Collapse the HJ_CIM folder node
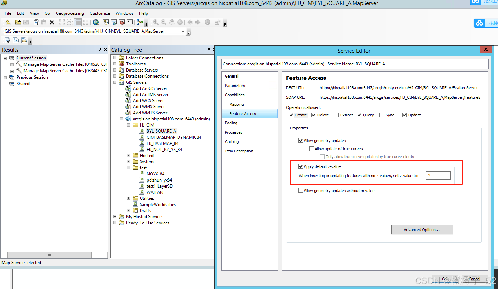The height and width of the screenshot is (289, 498). point(129,125)
